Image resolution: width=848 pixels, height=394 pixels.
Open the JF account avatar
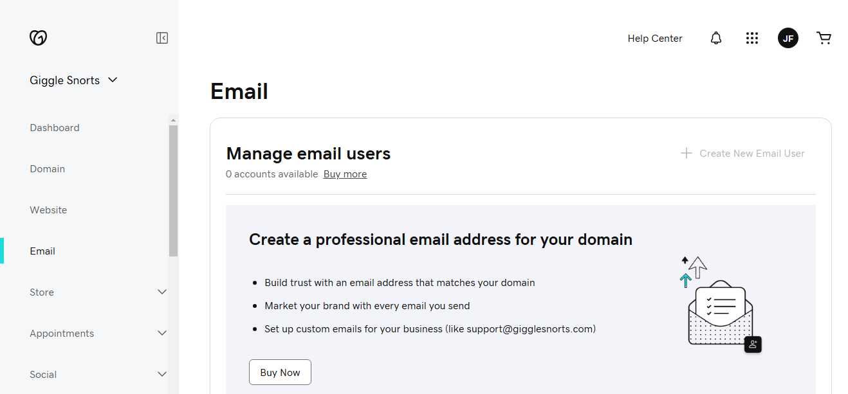click(x=788, y=38)
